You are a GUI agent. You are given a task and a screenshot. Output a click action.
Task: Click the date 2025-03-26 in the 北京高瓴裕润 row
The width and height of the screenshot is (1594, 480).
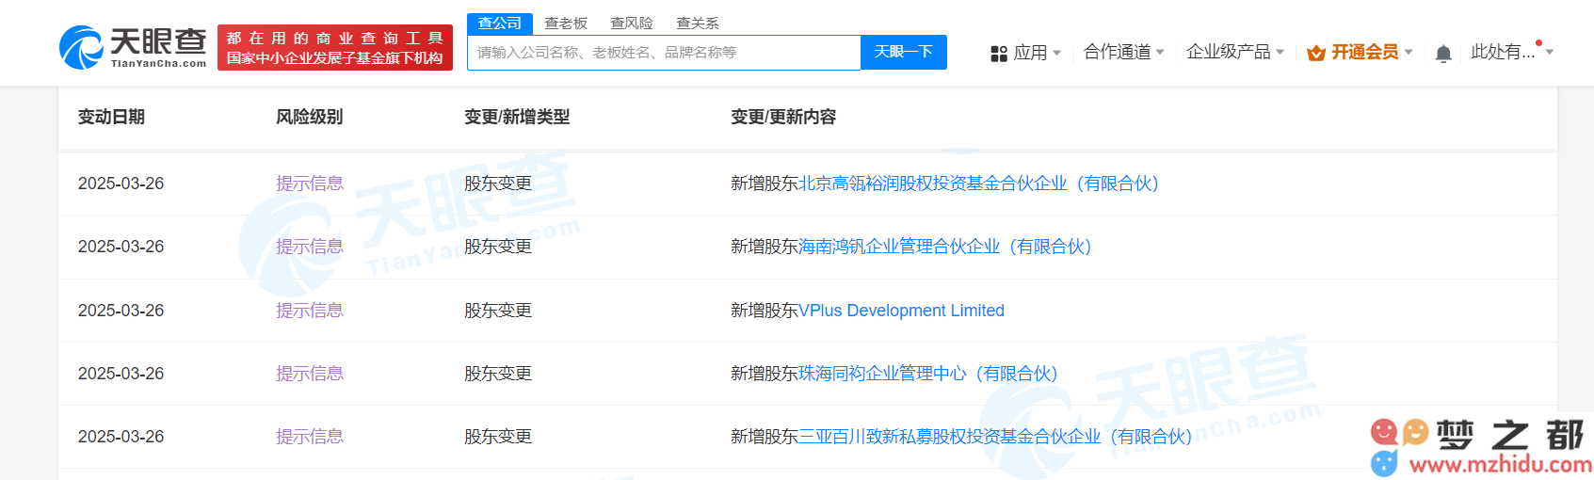(121, 184)
